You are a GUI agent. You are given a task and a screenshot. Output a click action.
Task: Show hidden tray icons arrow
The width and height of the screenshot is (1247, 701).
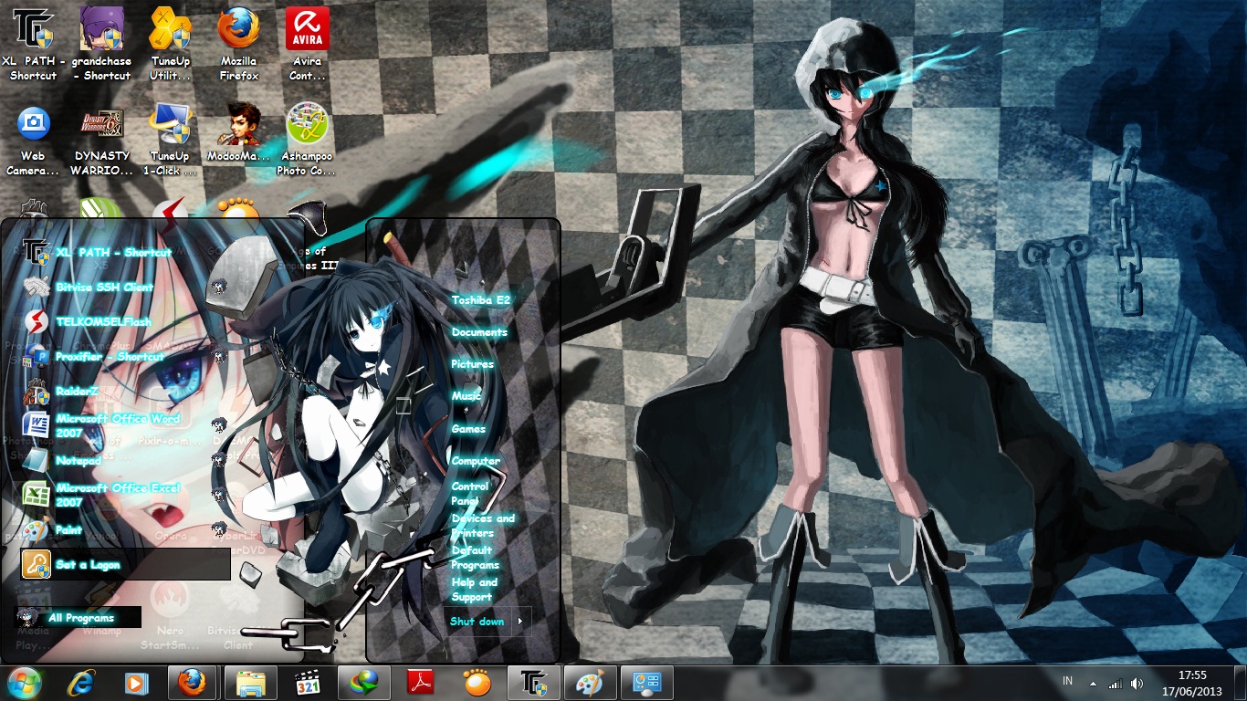[1093, 683]
